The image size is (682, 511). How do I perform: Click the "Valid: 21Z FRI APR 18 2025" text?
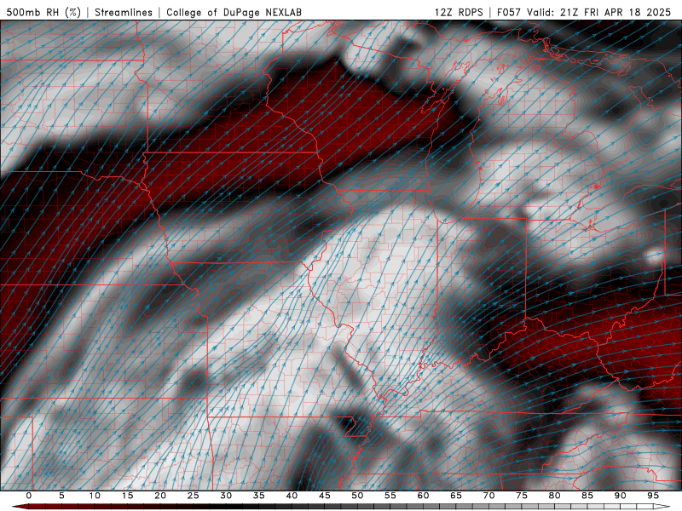[x=599, y=12]
